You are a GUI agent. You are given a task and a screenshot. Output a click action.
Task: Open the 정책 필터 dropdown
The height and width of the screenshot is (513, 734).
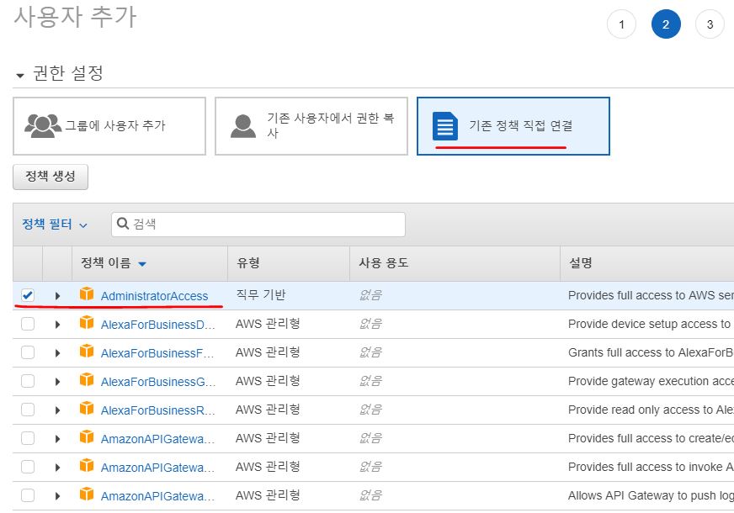click(x=55, y=224)
